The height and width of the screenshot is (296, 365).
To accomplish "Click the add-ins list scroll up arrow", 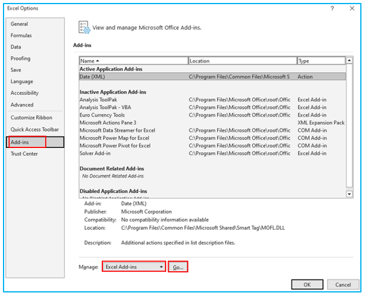I will pyautogui.click(x=349, y=60).
